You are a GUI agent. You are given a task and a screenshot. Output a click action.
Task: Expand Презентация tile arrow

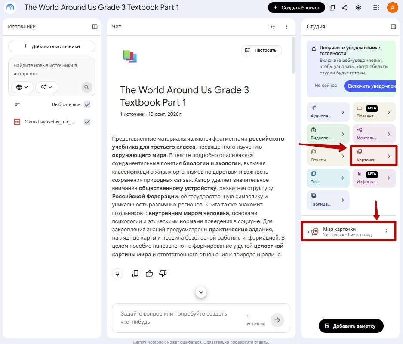tap(389, 112)
